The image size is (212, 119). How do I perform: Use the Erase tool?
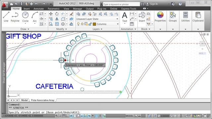71,14
